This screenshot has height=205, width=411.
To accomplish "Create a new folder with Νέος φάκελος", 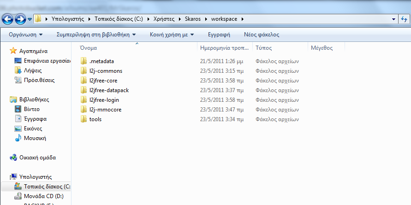I will click(x=262, y=35).
